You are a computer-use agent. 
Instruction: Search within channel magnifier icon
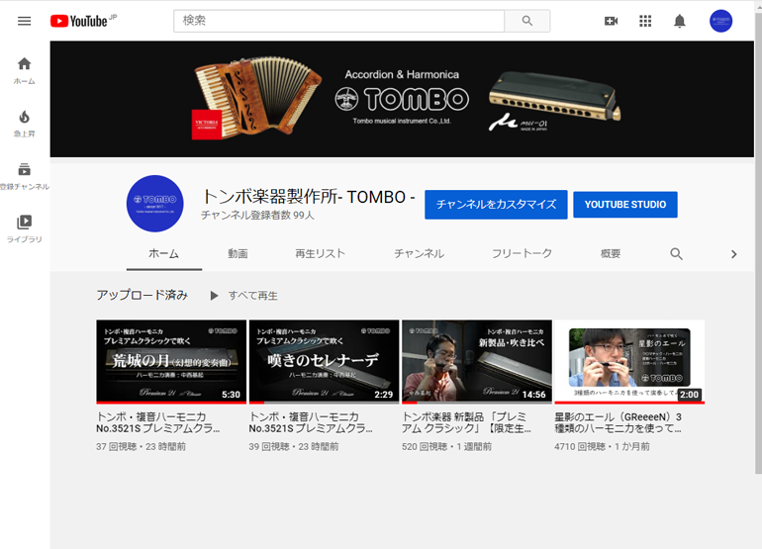click(676, 253)
